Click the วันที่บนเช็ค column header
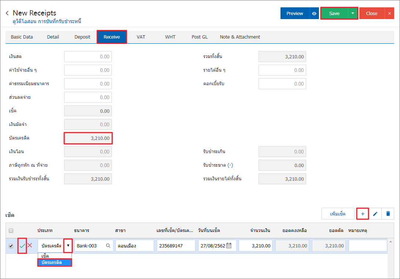This screenshot has width=400, height=279. click(209, 231)
